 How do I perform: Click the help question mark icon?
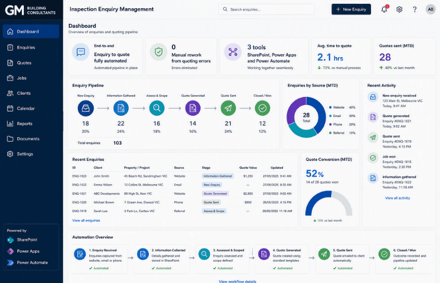pyautogui.click(x=414, y=9)
